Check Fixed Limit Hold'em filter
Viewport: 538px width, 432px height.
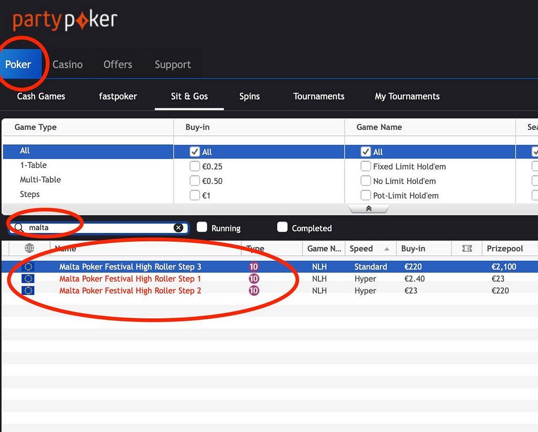click(x=366, y=166)
